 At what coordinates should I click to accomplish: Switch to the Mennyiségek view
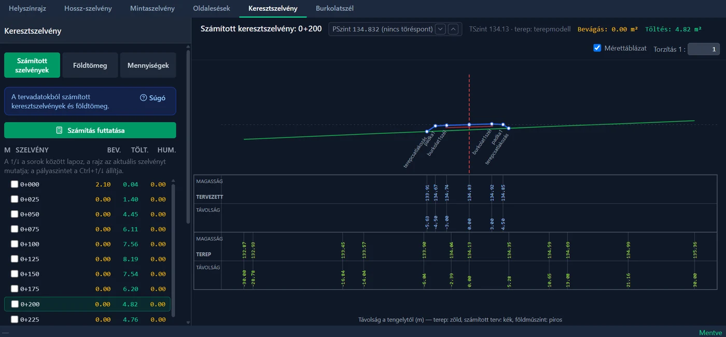pos(148,65)
